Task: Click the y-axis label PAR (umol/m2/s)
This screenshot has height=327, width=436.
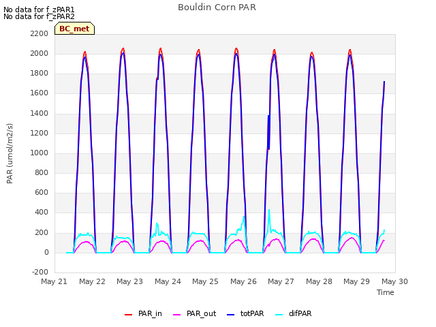Action: click(x=10, y=153)
